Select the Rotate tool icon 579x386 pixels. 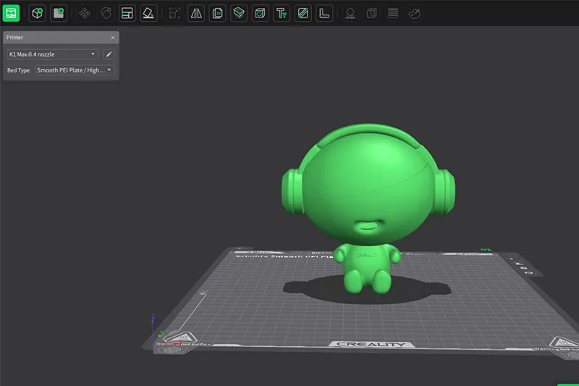(106, 13)
